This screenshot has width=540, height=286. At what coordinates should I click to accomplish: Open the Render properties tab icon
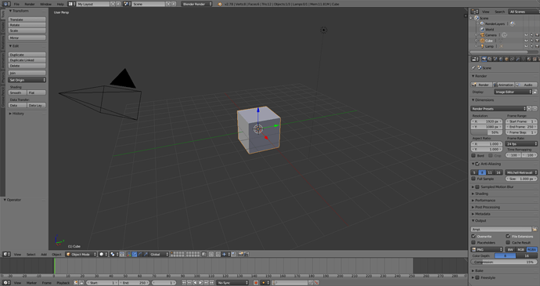484,60
